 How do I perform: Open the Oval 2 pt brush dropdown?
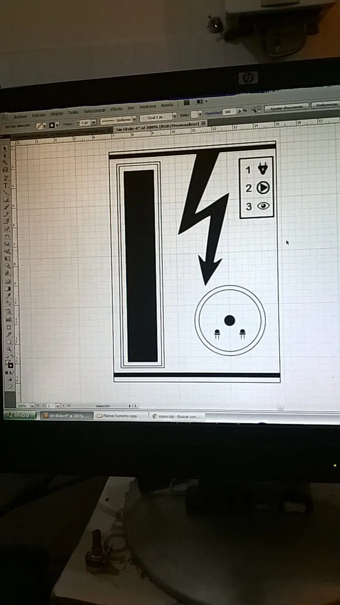coord(174,116)
